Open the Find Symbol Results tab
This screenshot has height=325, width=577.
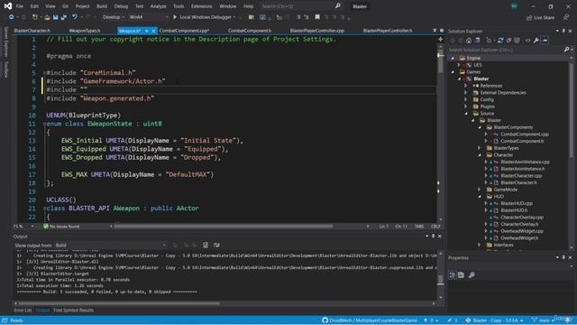tap(74, 311)
